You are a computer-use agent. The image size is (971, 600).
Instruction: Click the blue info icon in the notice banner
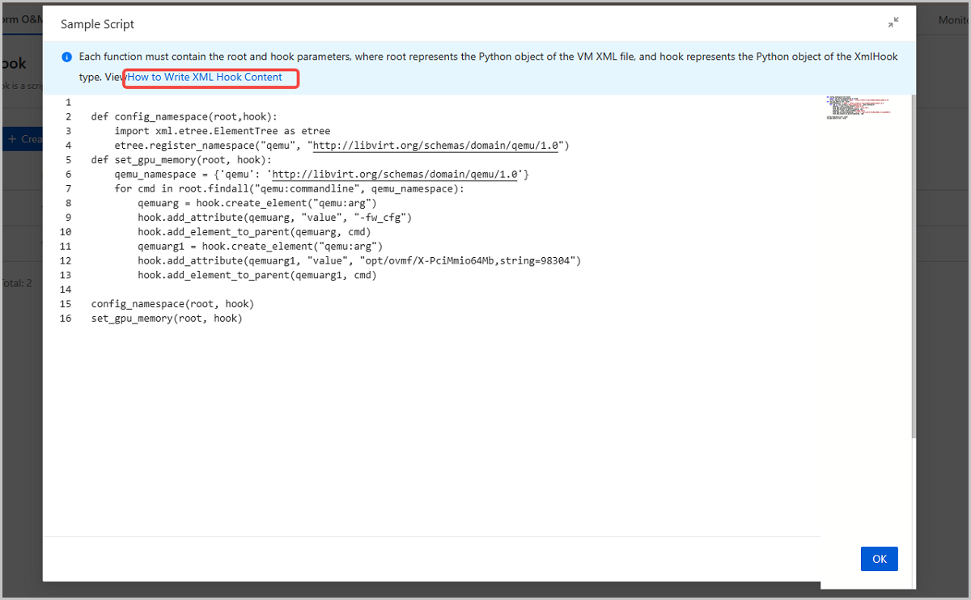(67, 57)
